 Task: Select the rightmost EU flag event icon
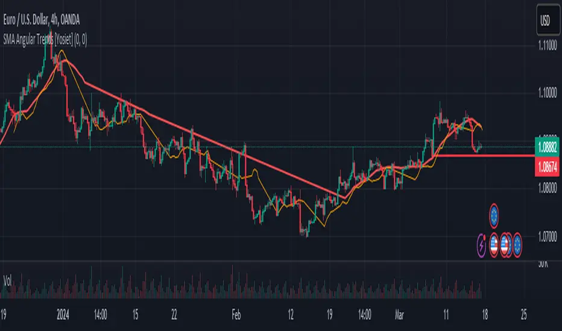517,244
